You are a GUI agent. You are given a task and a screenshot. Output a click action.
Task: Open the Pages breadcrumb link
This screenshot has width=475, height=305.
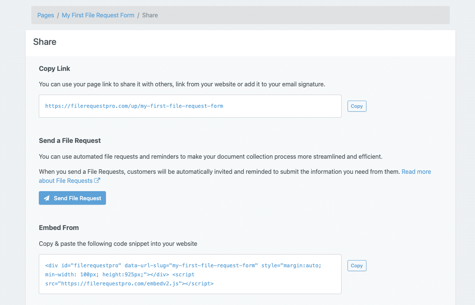point(46,15)
